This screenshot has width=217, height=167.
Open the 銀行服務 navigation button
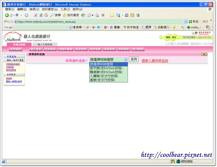click(x=36, y=49)
